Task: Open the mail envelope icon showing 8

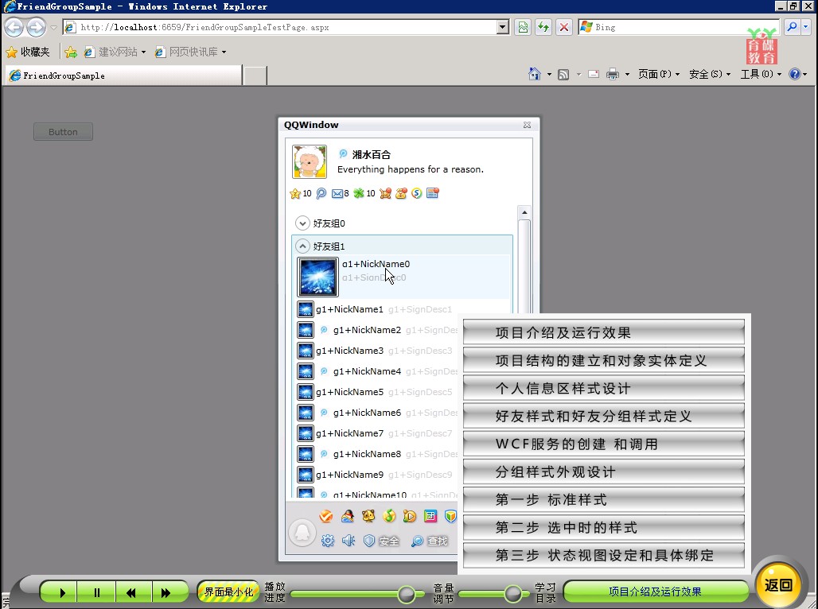Action: click(x=337, y=193)
